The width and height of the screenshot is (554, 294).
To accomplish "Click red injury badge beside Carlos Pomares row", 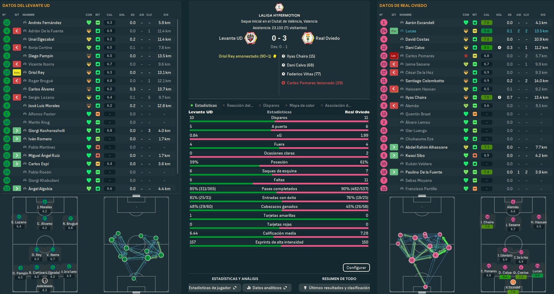I will click(x=393, y=56).
